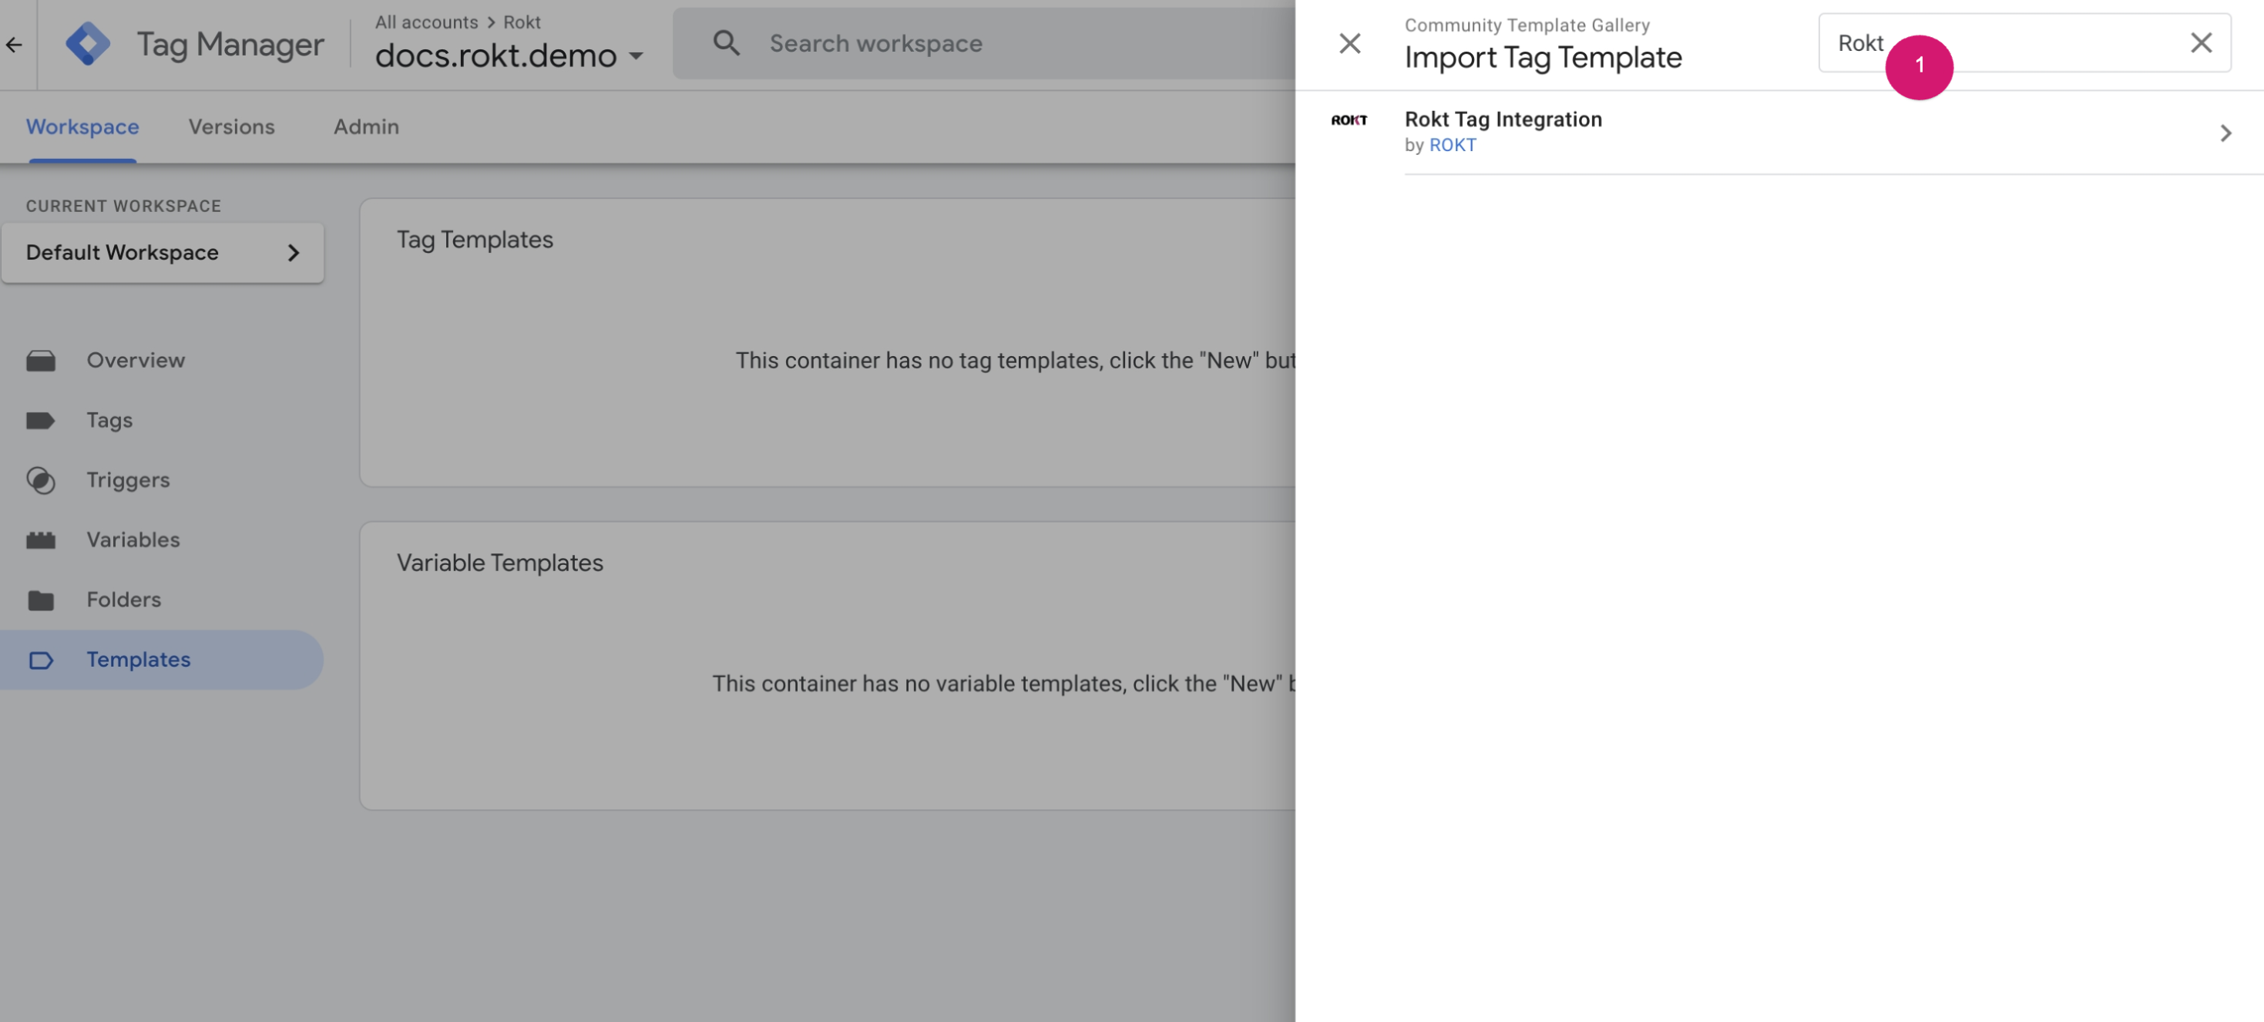The width and height of the screenshot is (2264, 1022).
Task: Click the Community Template Gallery label
Action: pyautogui.click(x=1527, y=25)
